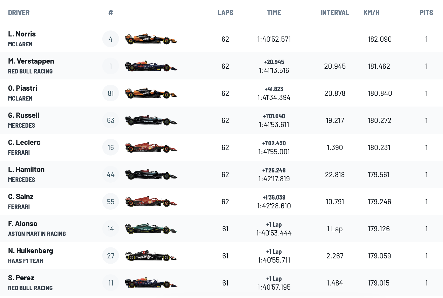The width and height of the screenshot is (443, 298).
Task: Click the LAPS column header
Action: pyautogui.click(x=225, y=13)
